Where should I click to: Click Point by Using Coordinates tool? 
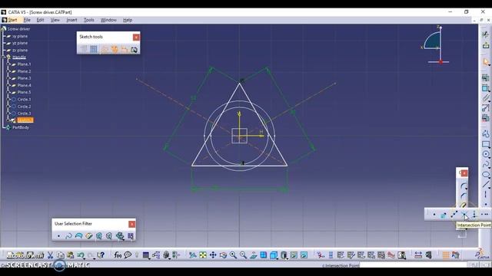click(444, 215)
